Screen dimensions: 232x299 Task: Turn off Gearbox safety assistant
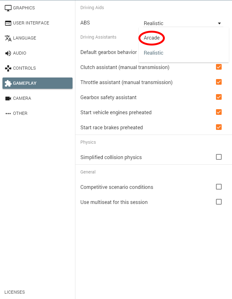(219, 97)
